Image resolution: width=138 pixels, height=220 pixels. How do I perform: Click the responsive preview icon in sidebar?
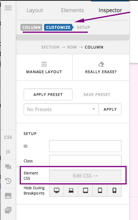tap(8, 167)
